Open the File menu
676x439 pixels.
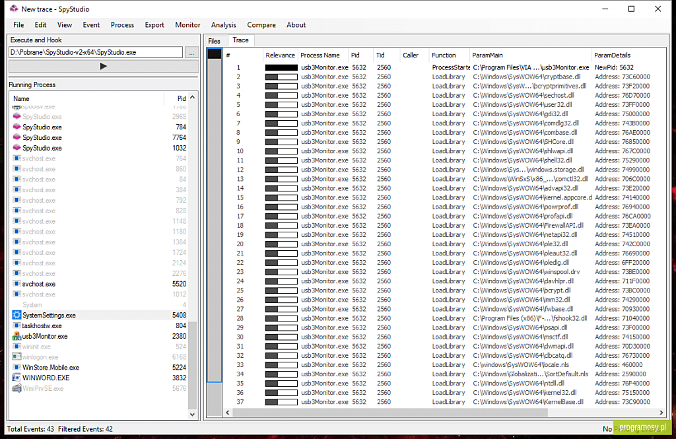click(x=18, y=25)
